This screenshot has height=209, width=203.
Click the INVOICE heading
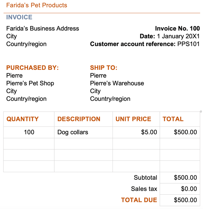coord(19,17)
